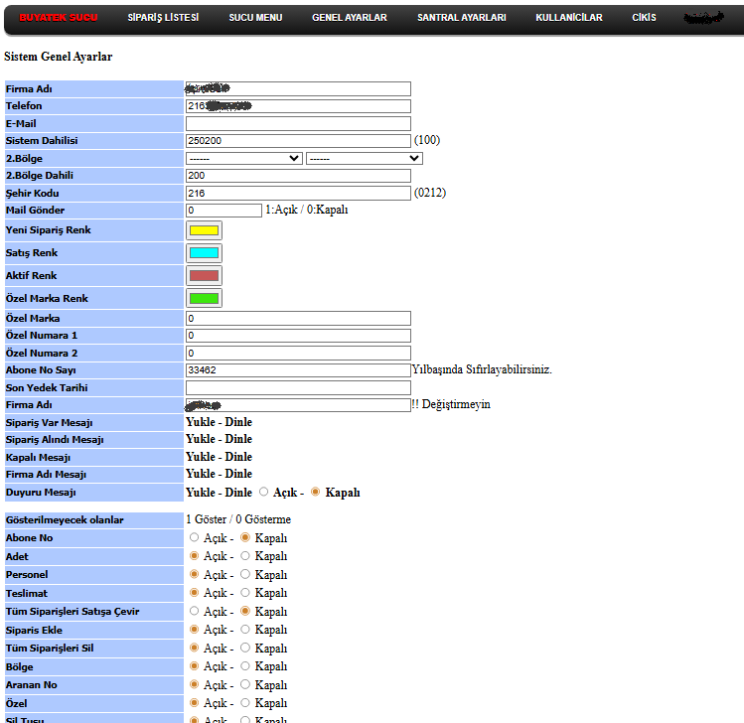Click the Abone No Sayı field

pos(298,369)
